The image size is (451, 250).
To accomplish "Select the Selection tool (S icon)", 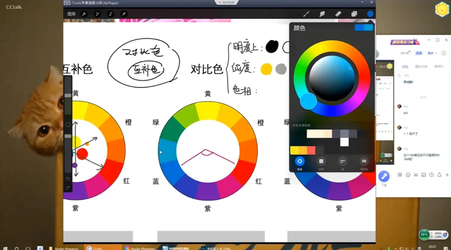I will click(x=110, y=13).
